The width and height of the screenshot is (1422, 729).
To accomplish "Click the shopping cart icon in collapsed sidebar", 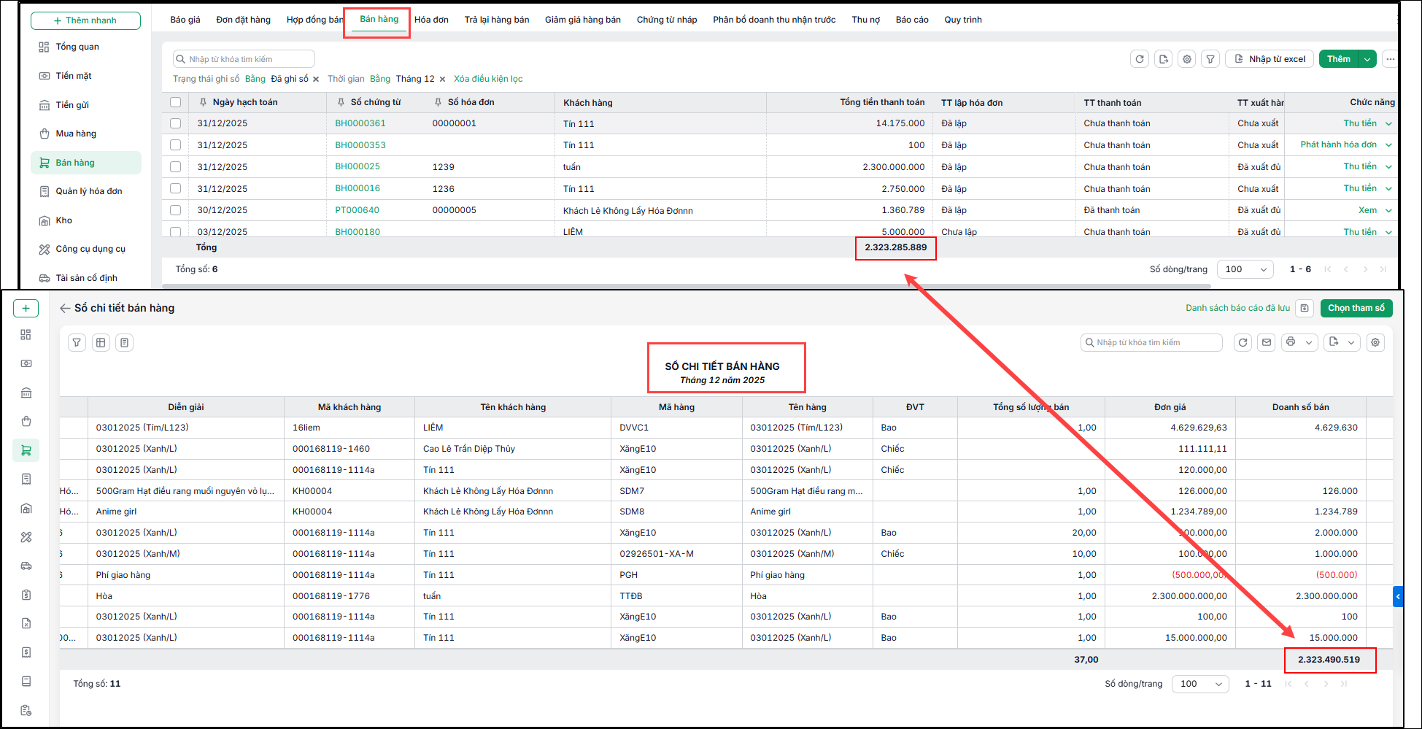I will point(26,450).
